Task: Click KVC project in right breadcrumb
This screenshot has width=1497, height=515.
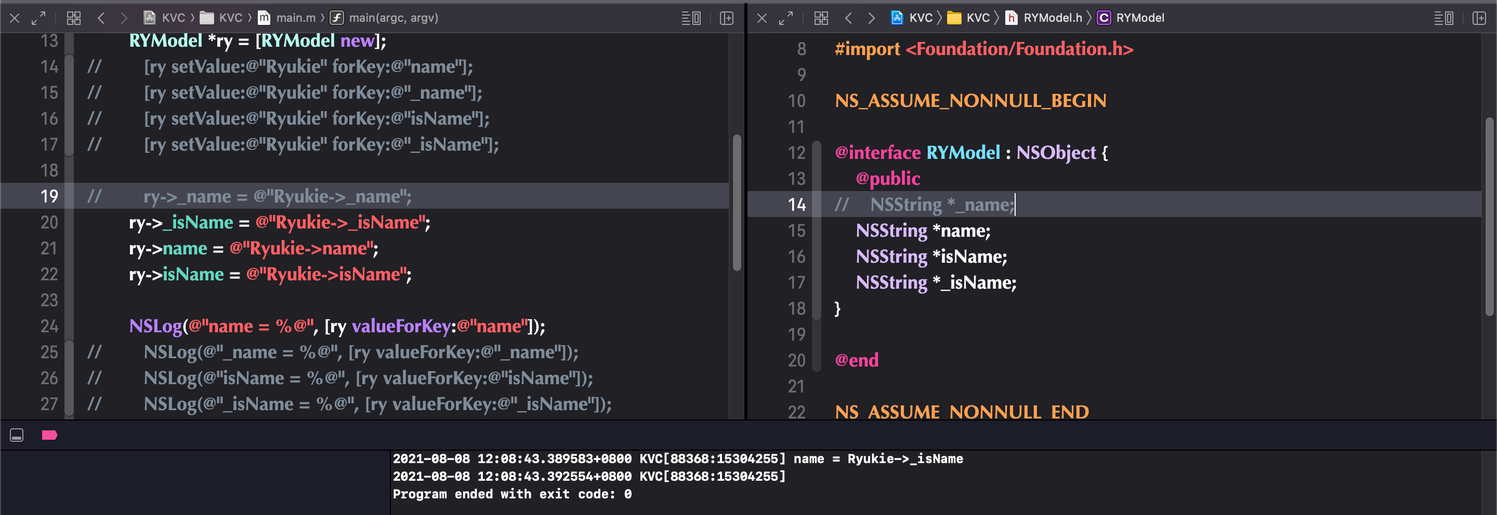Action: 912,18
